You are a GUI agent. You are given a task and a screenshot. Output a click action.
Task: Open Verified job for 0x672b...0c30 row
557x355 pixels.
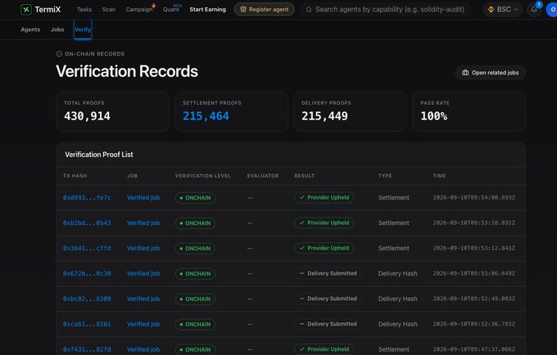(x=143, y=274)
